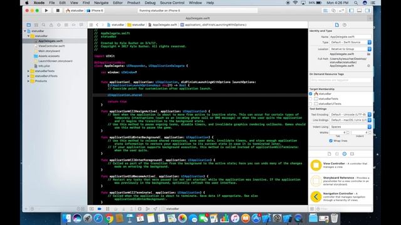
Task: Open the Test navigator icon
Action: click(x=58, y=25)
